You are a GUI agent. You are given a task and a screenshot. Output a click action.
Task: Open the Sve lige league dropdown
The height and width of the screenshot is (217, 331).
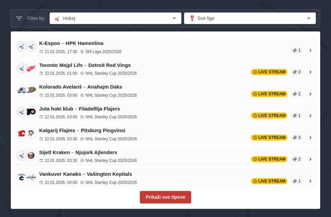pos(250,18)
